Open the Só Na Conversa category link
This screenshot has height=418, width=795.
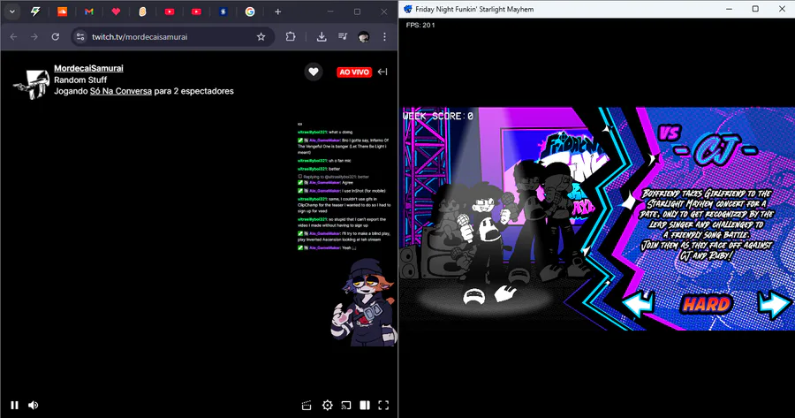[x=121, y=91]
